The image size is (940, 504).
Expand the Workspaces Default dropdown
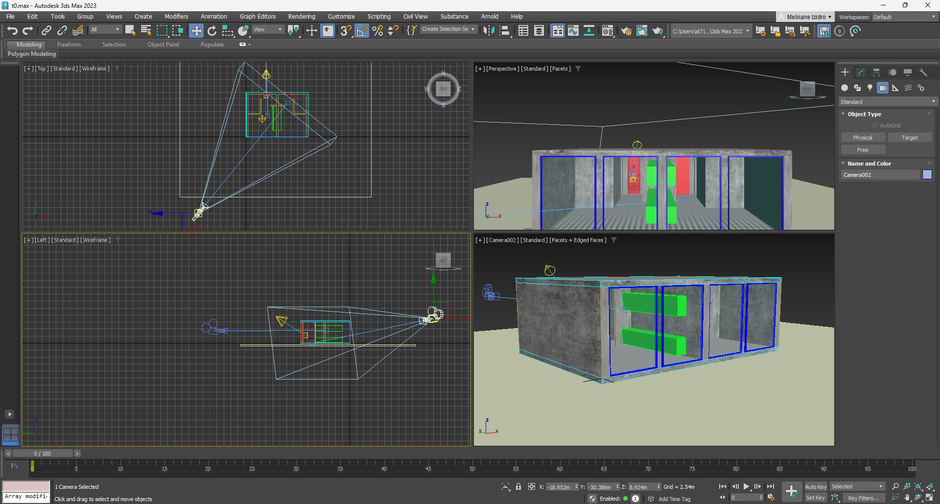[x=904, y=17]
